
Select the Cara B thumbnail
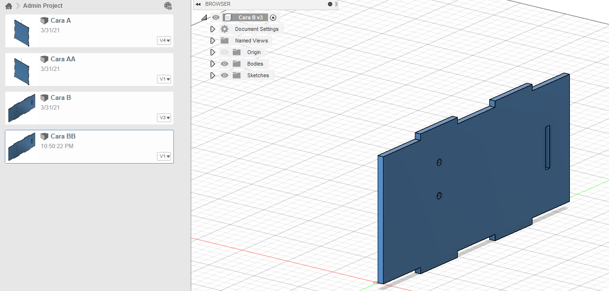click(x=22, y=108)
